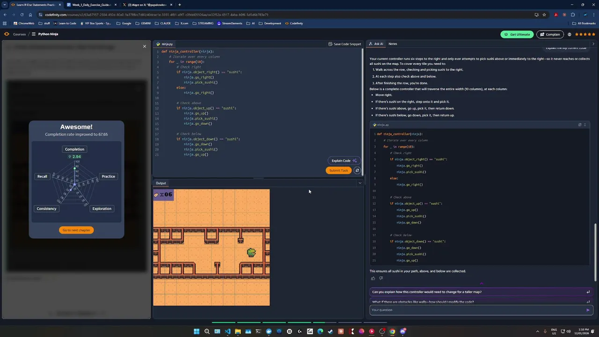Select the Completion radar label
The height and width of the screenshot is (337, 599).
[x=74, y=149]
